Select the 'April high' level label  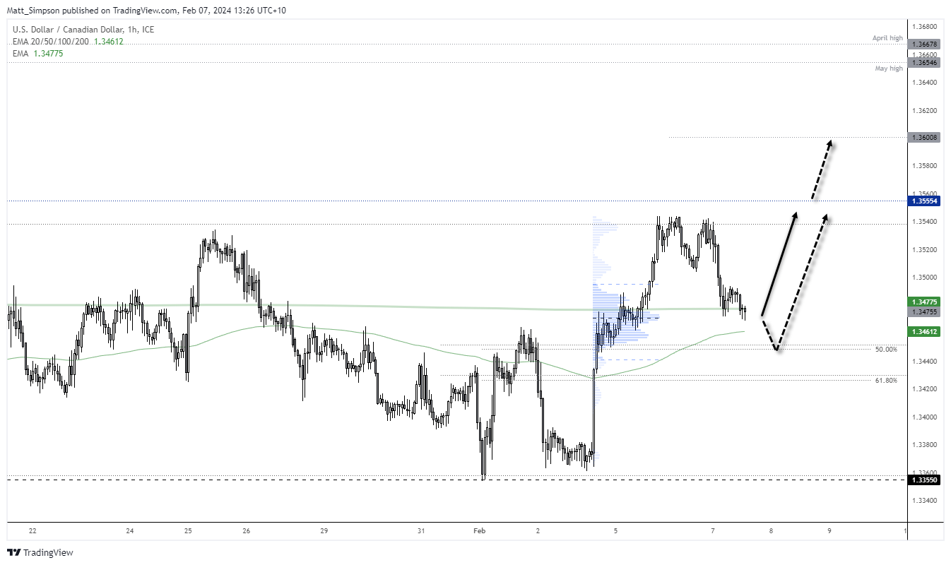click(x=888, y=37)
